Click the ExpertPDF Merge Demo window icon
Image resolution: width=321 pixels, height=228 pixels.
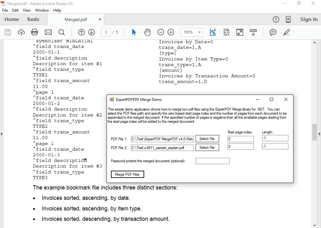coord(112,100)
